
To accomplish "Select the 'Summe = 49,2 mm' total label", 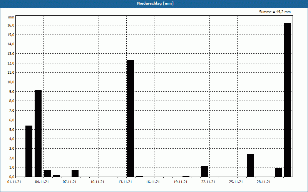I will pos(275,12).
